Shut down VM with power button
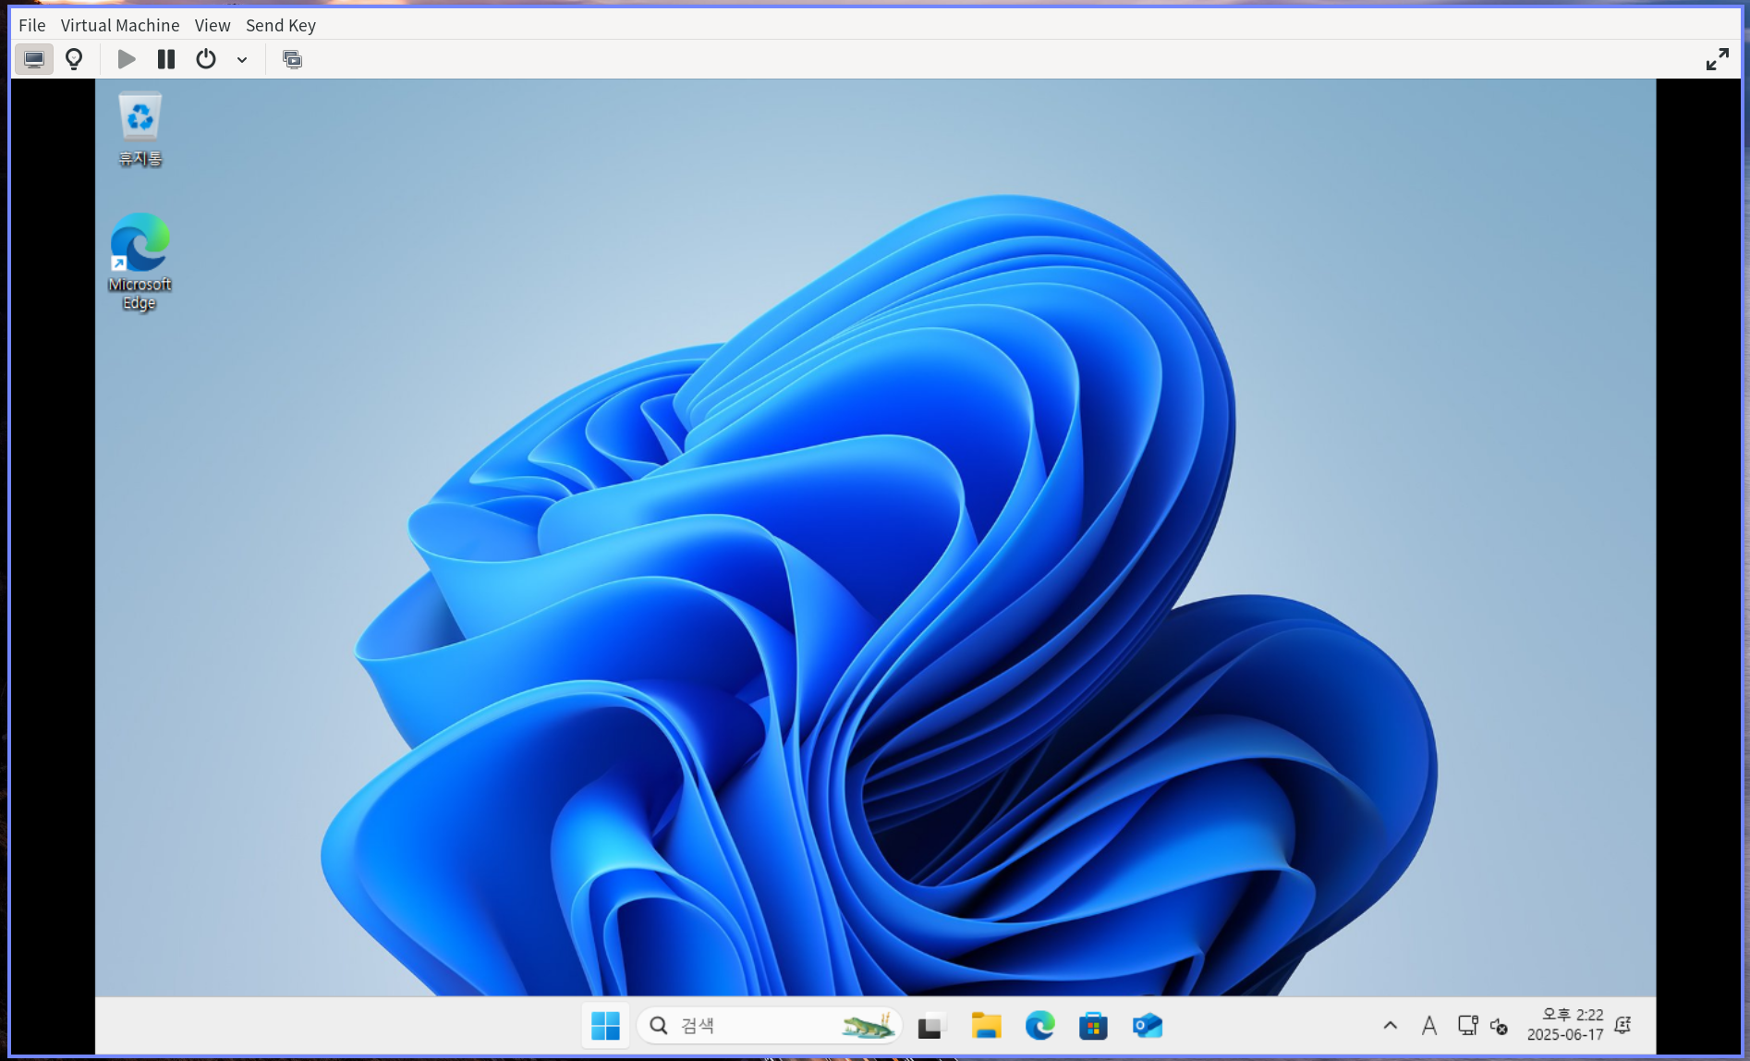Viewport: 1750px width, 1061px height. coord(206,59)
